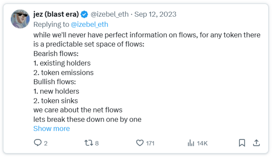Expand the tweet with Show more
Image resolution: width=273 pixels, height=157 pixels.
click(x=52, y=129)
